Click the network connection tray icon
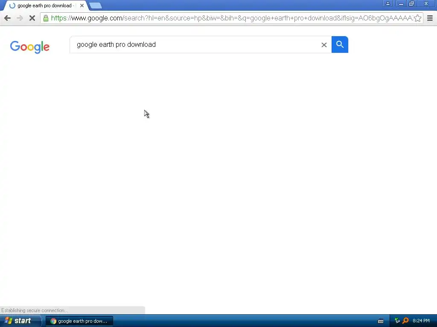 point(397,321)
